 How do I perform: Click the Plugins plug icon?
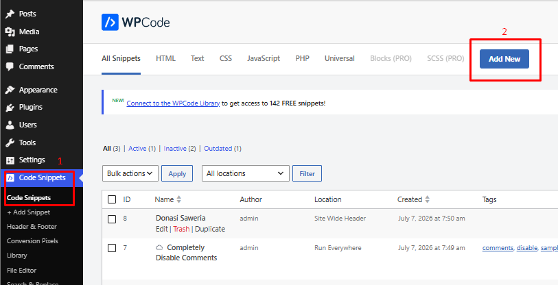point(10,108)
